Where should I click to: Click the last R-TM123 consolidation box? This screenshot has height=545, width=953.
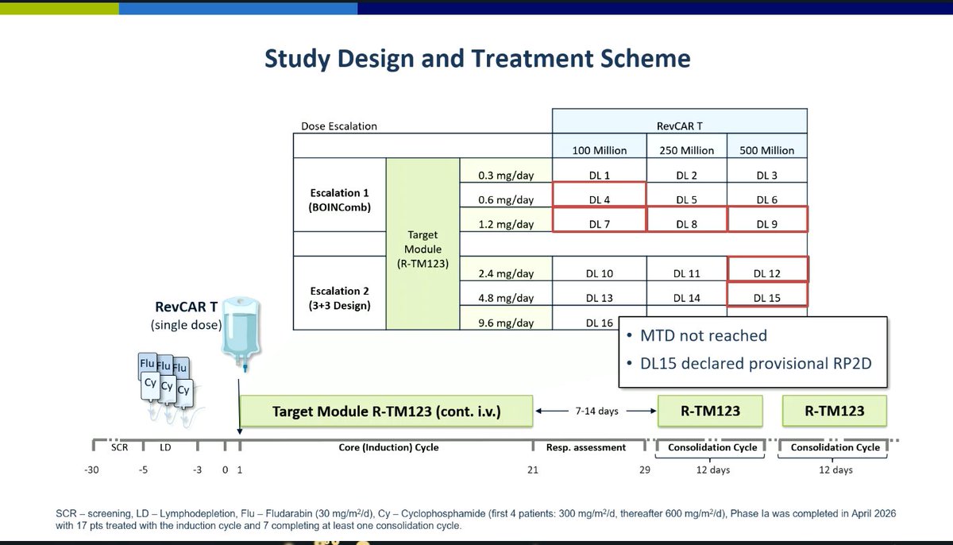pyautogui.click(x=835, y=412)
